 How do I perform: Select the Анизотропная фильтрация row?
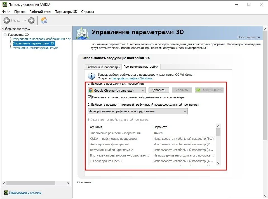tap(152, 144)
